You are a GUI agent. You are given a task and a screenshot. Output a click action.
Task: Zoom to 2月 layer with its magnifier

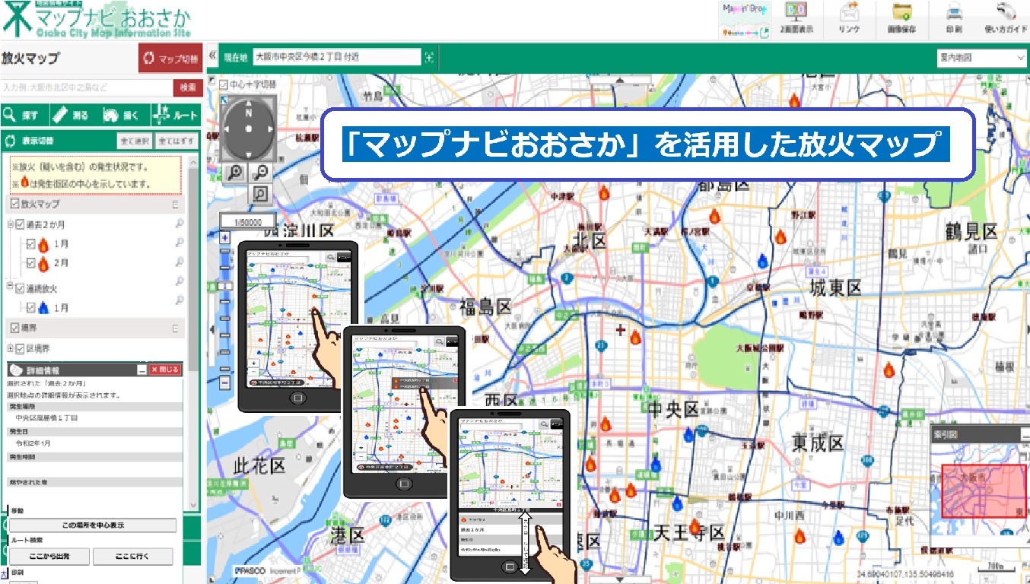click(180, 262)
